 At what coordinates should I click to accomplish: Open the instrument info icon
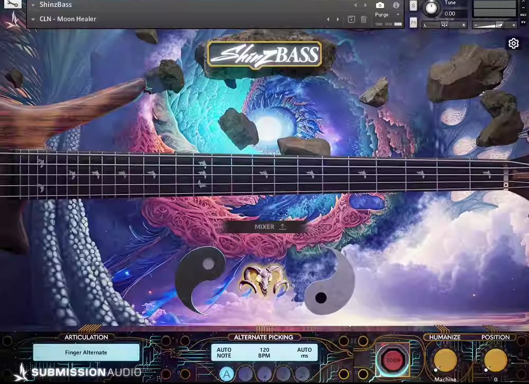[396, 5]
